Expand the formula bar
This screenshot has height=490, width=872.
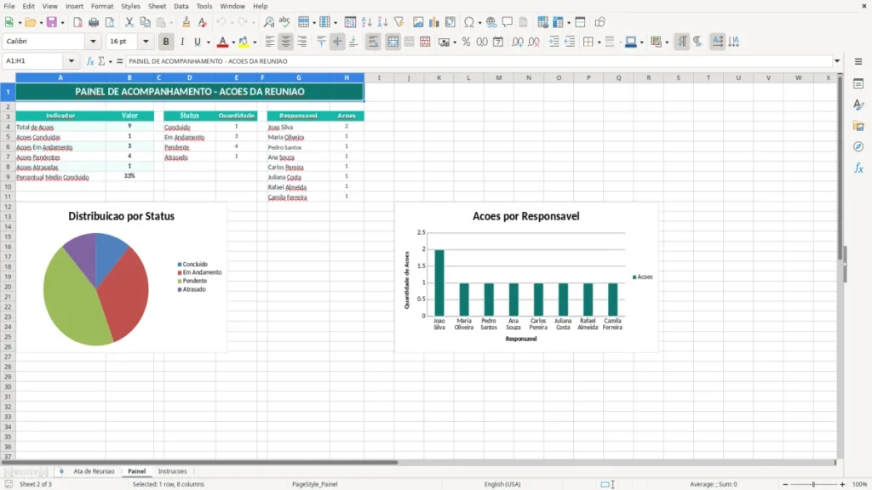[837, 61]
